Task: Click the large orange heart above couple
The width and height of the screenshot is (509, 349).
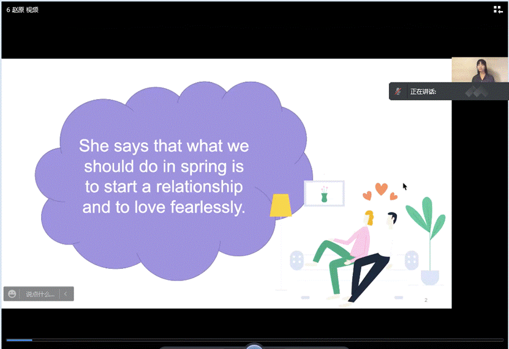Action: (x=381, y=189)
